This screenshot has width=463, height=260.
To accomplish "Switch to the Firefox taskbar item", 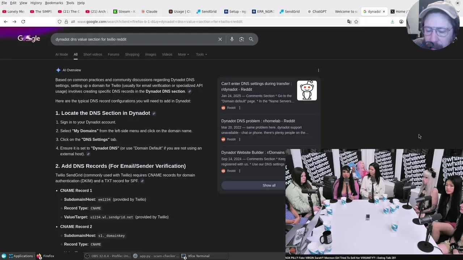I will [x=45, y=256].
